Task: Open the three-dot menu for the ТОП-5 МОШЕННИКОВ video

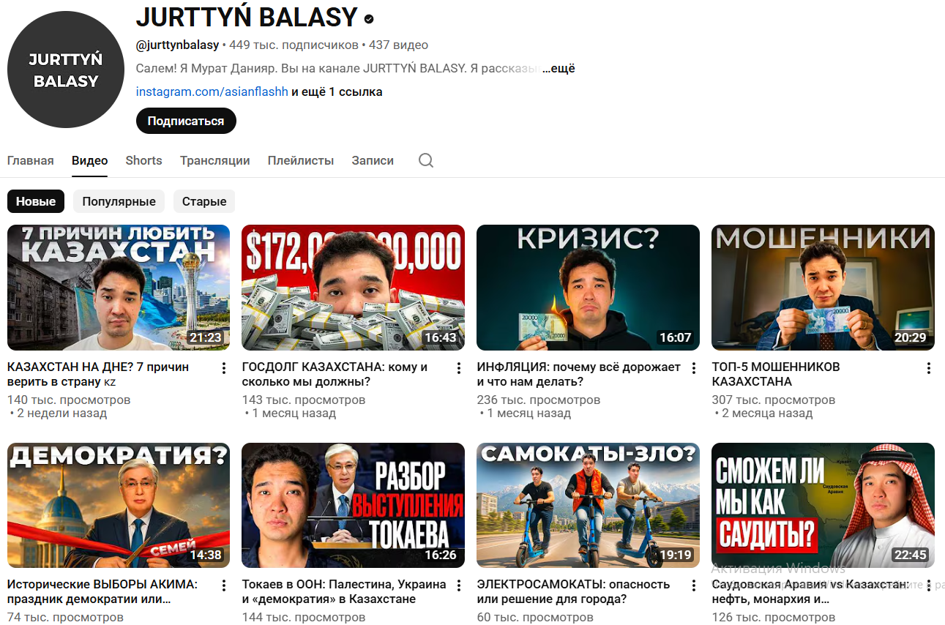Action: (x=929, y=368)
